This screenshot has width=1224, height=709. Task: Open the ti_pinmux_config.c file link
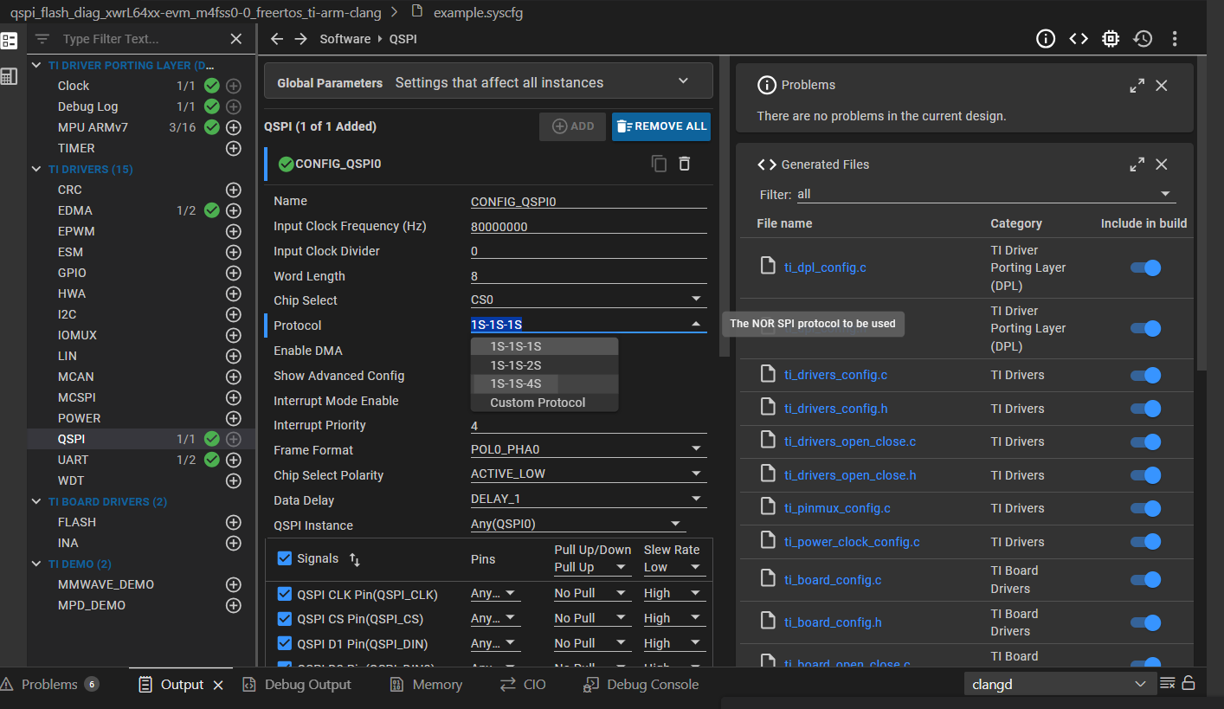[x=837, y=508]
